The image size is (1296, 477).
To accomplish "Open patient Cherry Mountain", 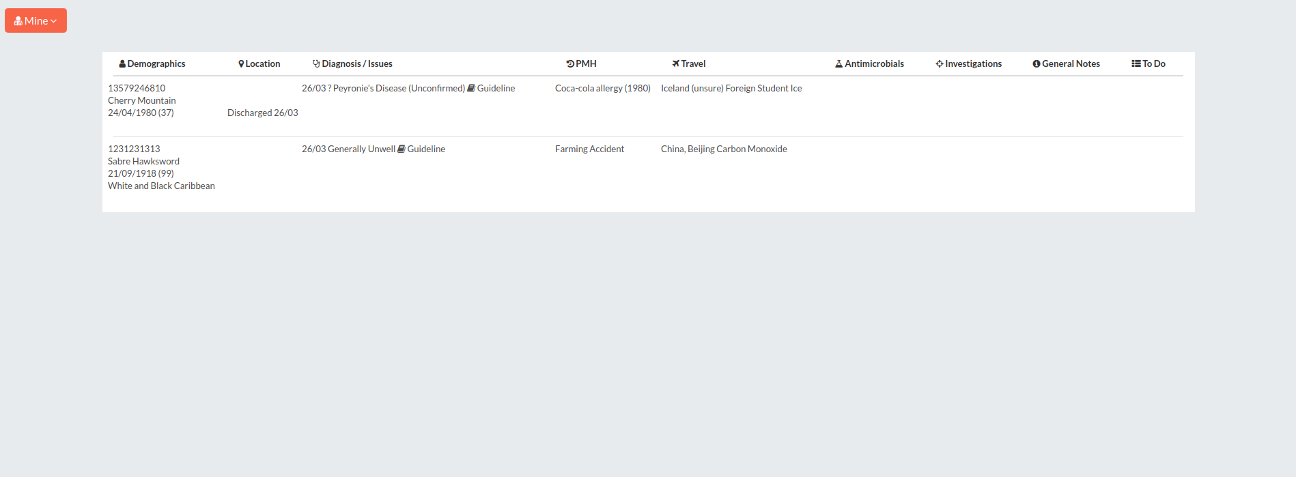I will click(x=142, y=100).
